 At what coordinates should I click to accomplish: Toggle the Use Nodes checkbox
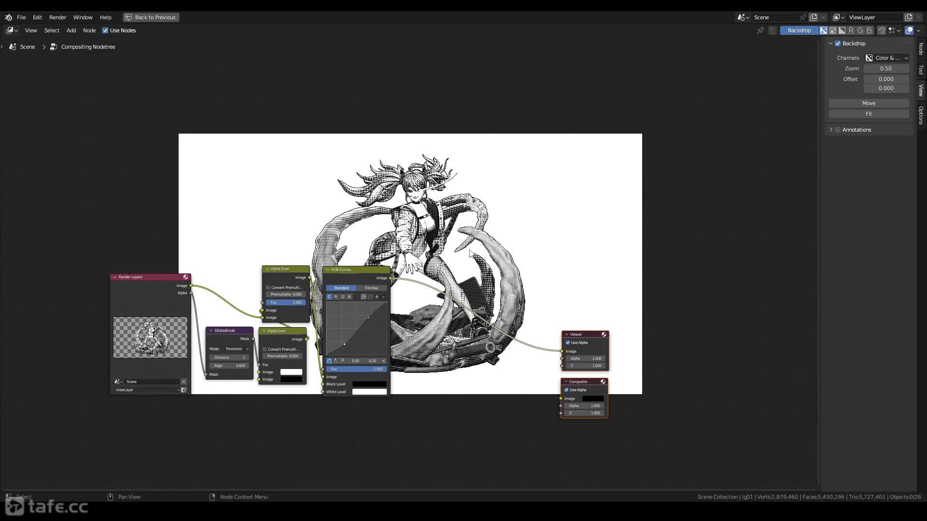(105, 30)
